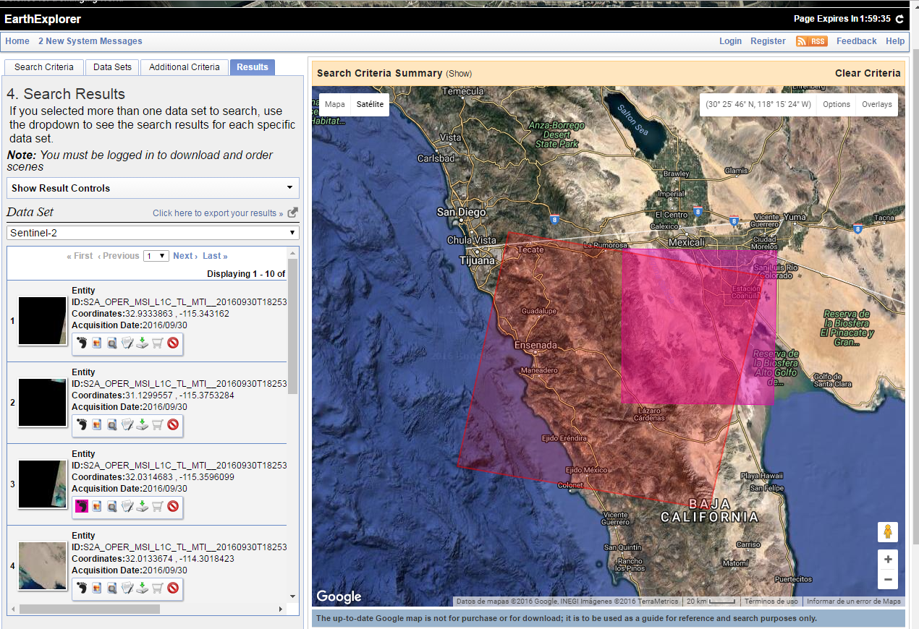Show footprint for result 4
This screenshot has width=919, height=629.
point(82,589)
